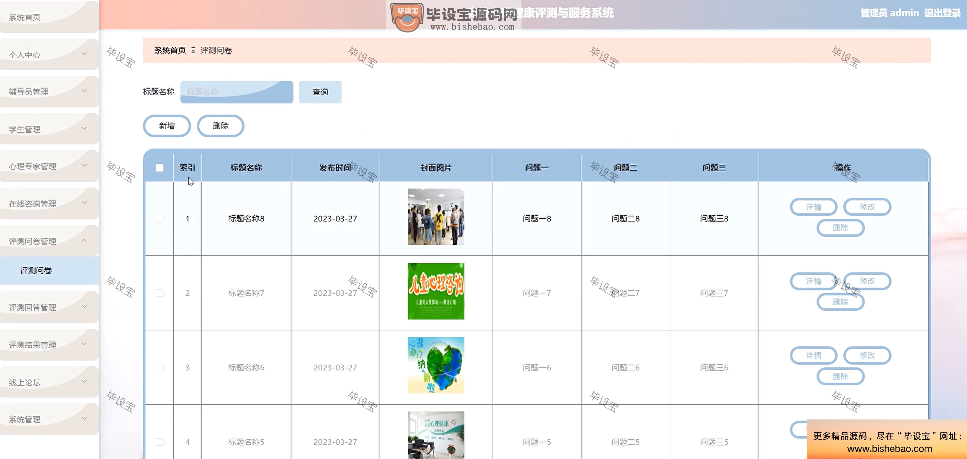Viewport: 967px width, 459px height.
Task: Open the green 儿童心理咨询 cover image
Action: click(436, 291)
